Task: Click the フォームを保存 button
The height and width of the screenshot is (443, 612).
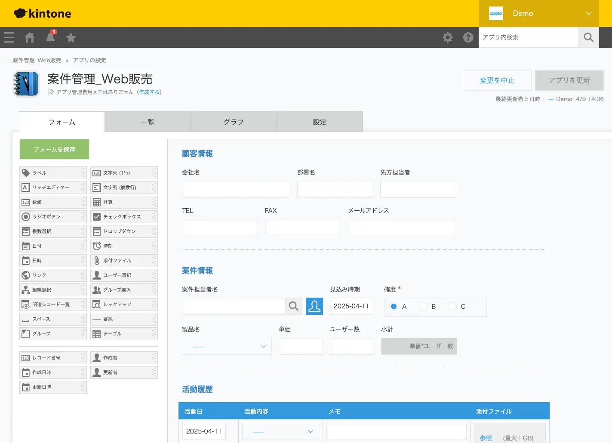Action: click(x=54, y=149)
